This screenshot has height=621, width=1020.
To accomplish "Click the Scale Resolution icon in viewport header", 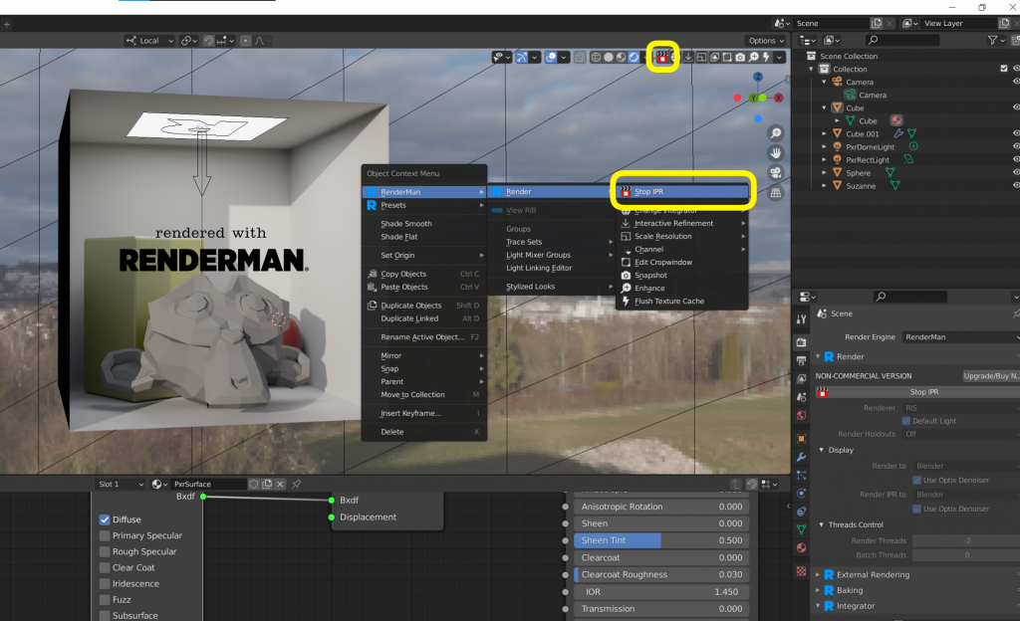I will click(x=701, y=57).
